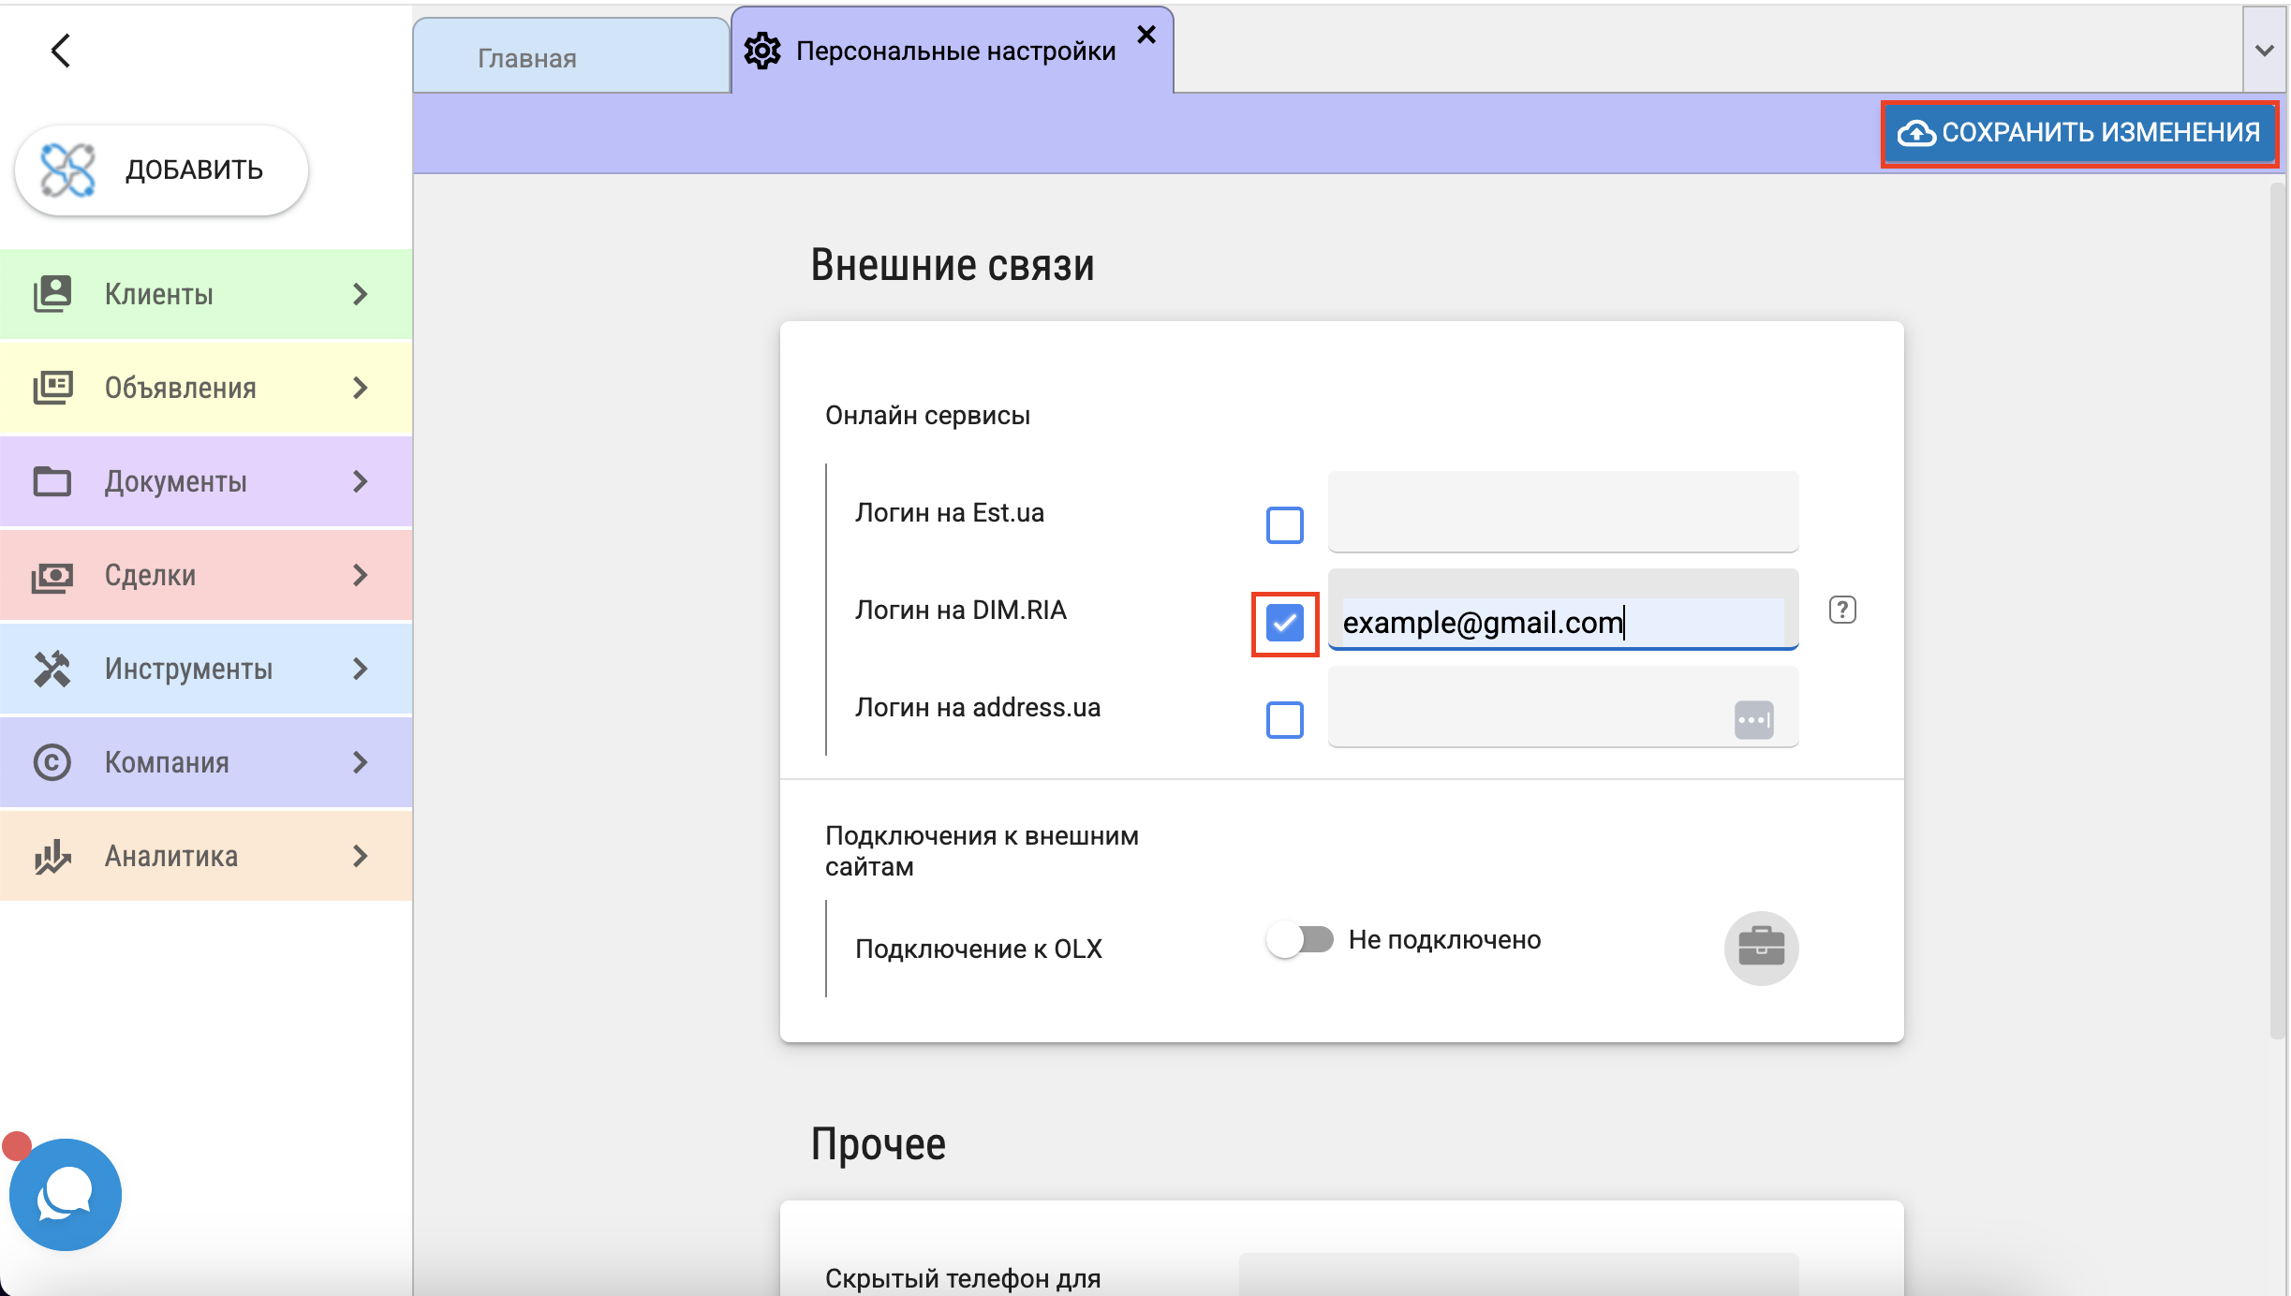This screenshot has height=1296, width=2291.
Task: Close the Персональные настройки tab
Action: [1146, 35]
